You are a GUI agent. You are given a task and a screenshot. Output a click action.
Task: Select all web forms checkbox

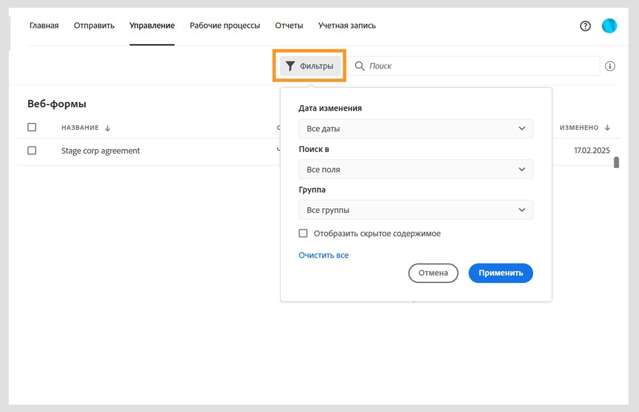click(32, 127)
